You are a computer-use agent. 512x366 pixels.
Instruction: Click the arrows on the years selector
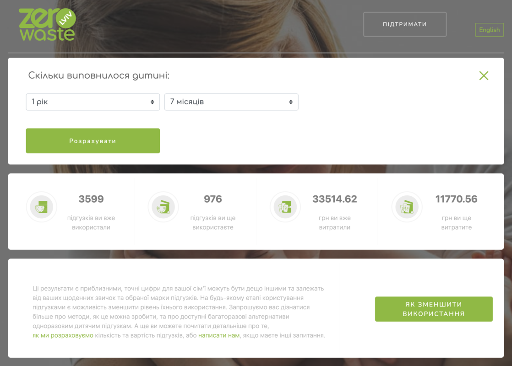pos(152,102)
